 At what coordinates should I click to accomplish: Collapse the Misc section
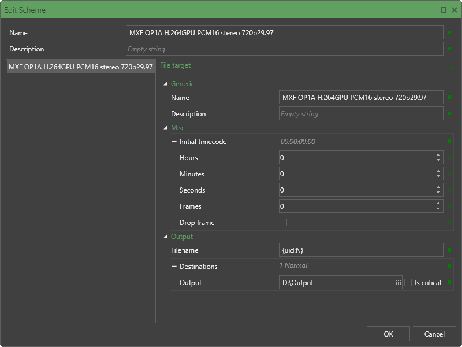166,128
